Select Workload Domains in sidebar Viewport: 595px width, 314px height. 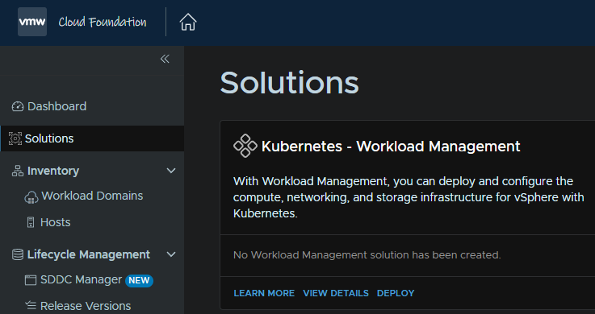tap(92, 196)
